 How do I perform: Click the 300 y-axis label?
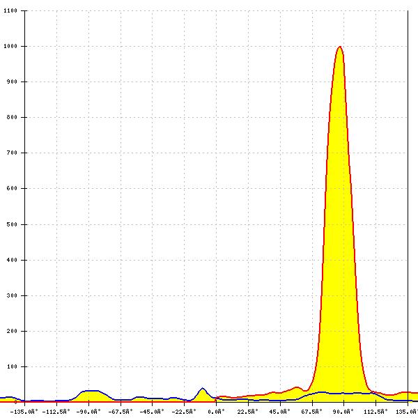(12, 295)
